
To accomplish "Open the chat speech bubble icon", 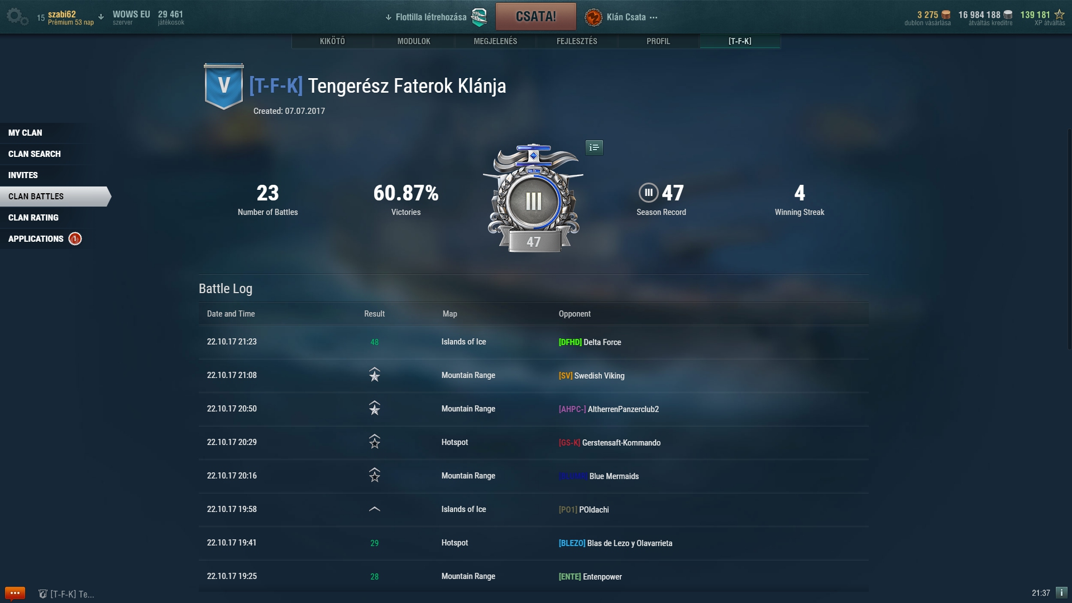I will point(15,593).
